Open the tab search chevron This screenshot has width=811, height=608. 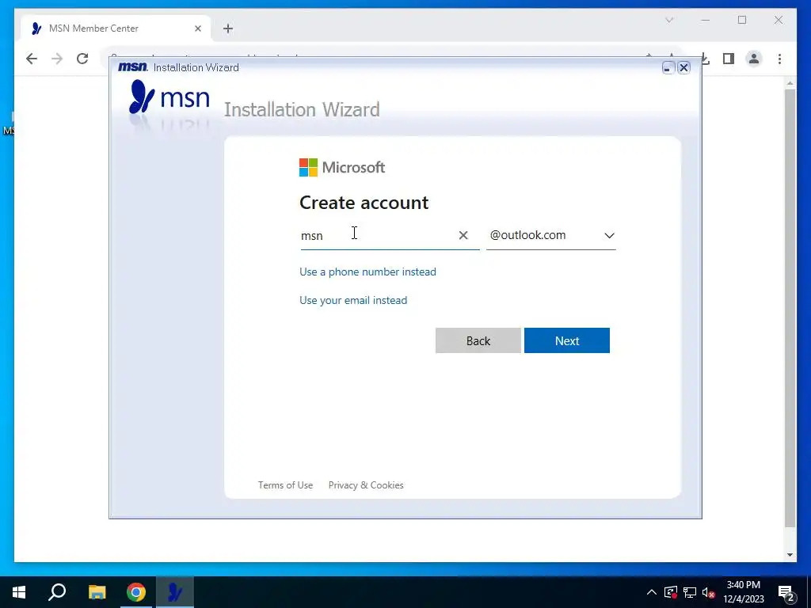click(669, 20)
